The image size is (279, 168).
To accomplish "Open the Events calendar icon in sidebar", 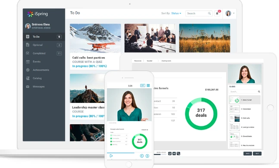I will (28, 62).
